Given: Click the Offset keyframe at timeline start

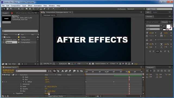Looking at the screenshot, I should tap(86, 82).
